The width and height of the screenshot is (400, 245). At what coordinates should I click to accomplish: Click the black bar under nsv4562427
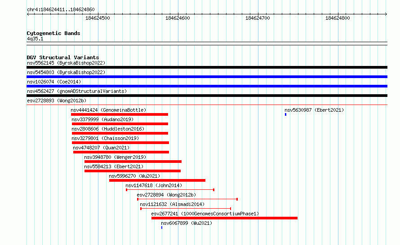[207, 96]
